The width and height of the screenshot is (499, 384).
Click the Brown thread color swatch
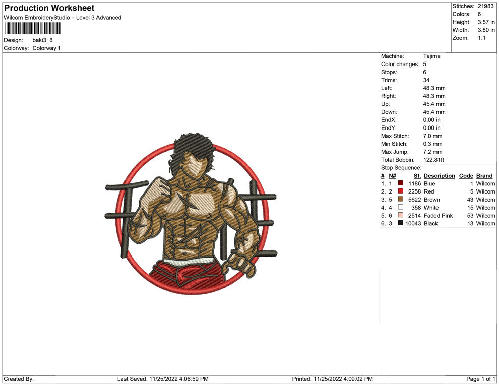(x=401, y=199)
